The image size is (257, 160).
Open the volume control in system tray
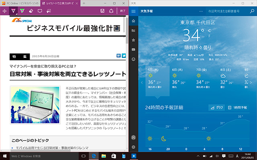pos(217,156)
